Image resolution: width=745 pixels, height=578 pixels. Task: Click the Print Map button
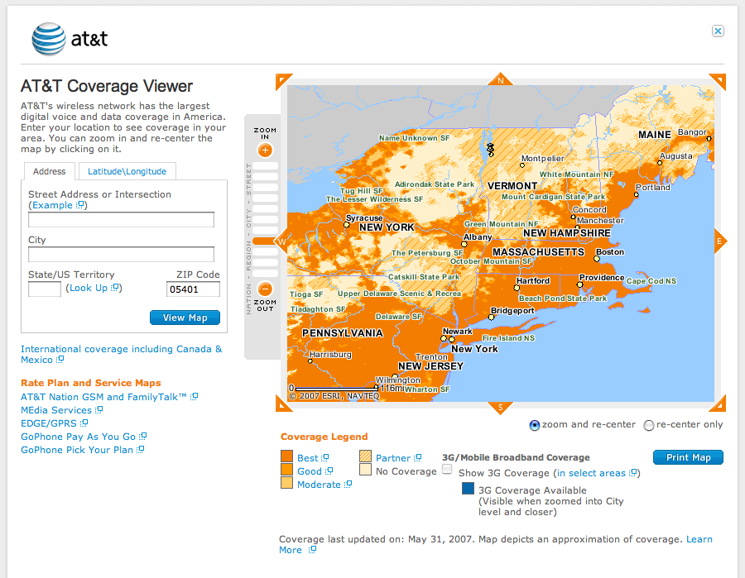pos(688,457)
